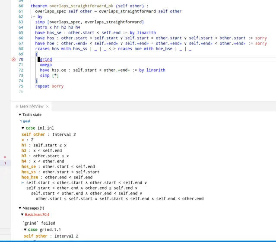
Task: Click the red error icon beside line 70
Action: pyautogui.click(x=13, y=59)
